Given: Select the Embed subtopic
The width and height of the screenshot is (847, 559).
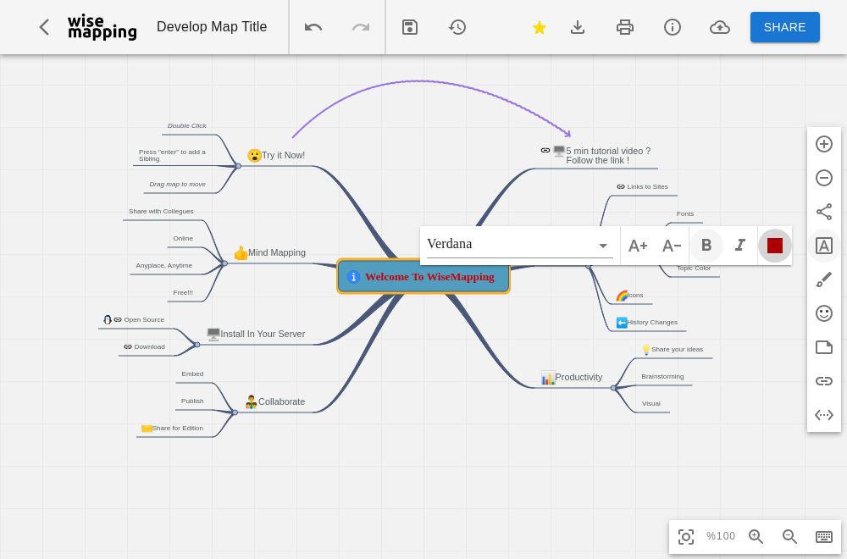Looking at the screenshot, I should pos(192,374).
